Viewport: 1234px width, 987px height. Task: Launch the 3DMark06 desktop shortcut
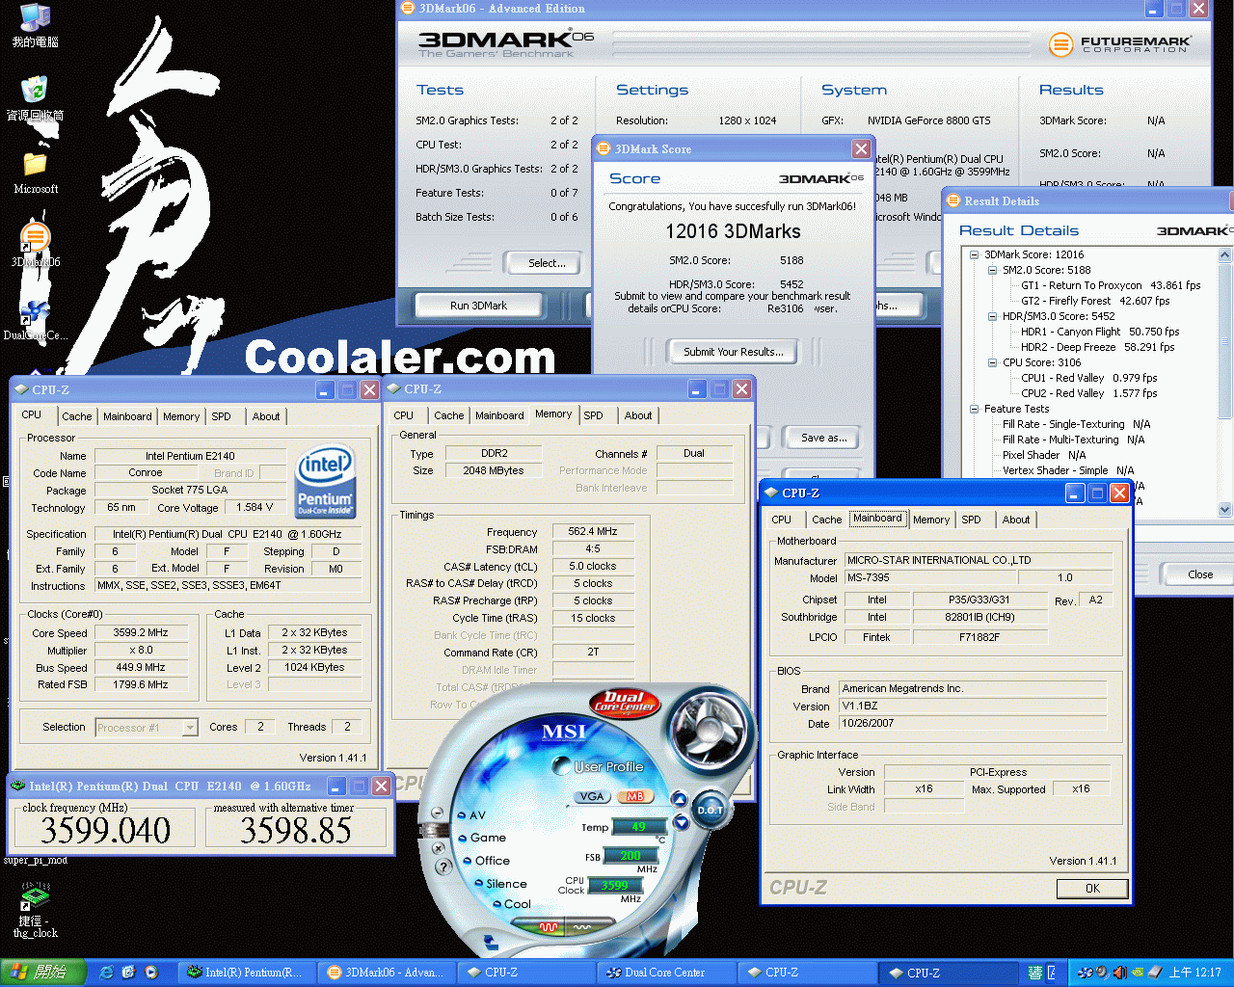[36, 245]
